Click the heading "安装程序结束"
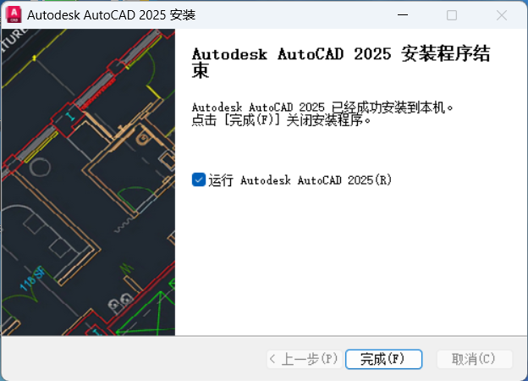The image size is (528, 381). point(440,56)
